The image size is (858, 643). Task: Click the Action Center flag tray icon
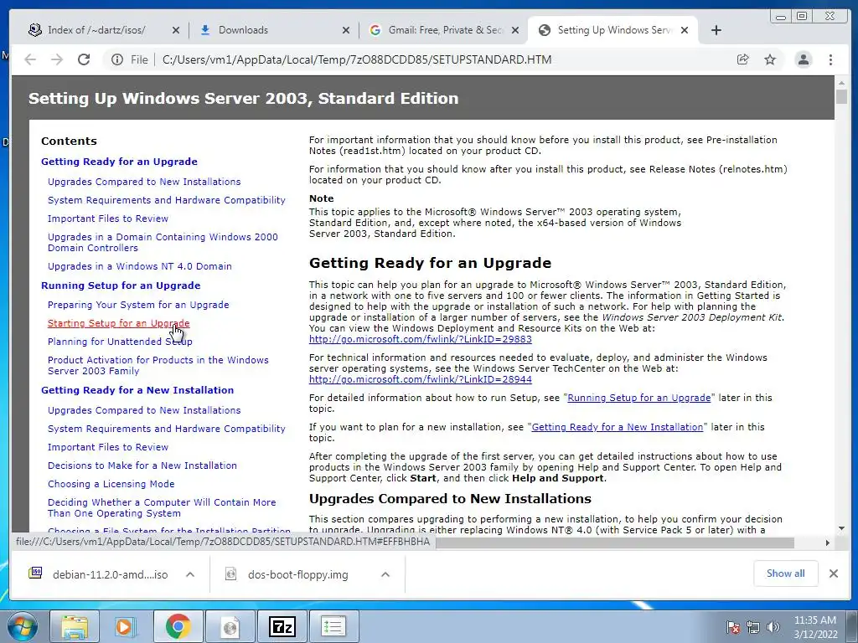(x=733, y=627)
